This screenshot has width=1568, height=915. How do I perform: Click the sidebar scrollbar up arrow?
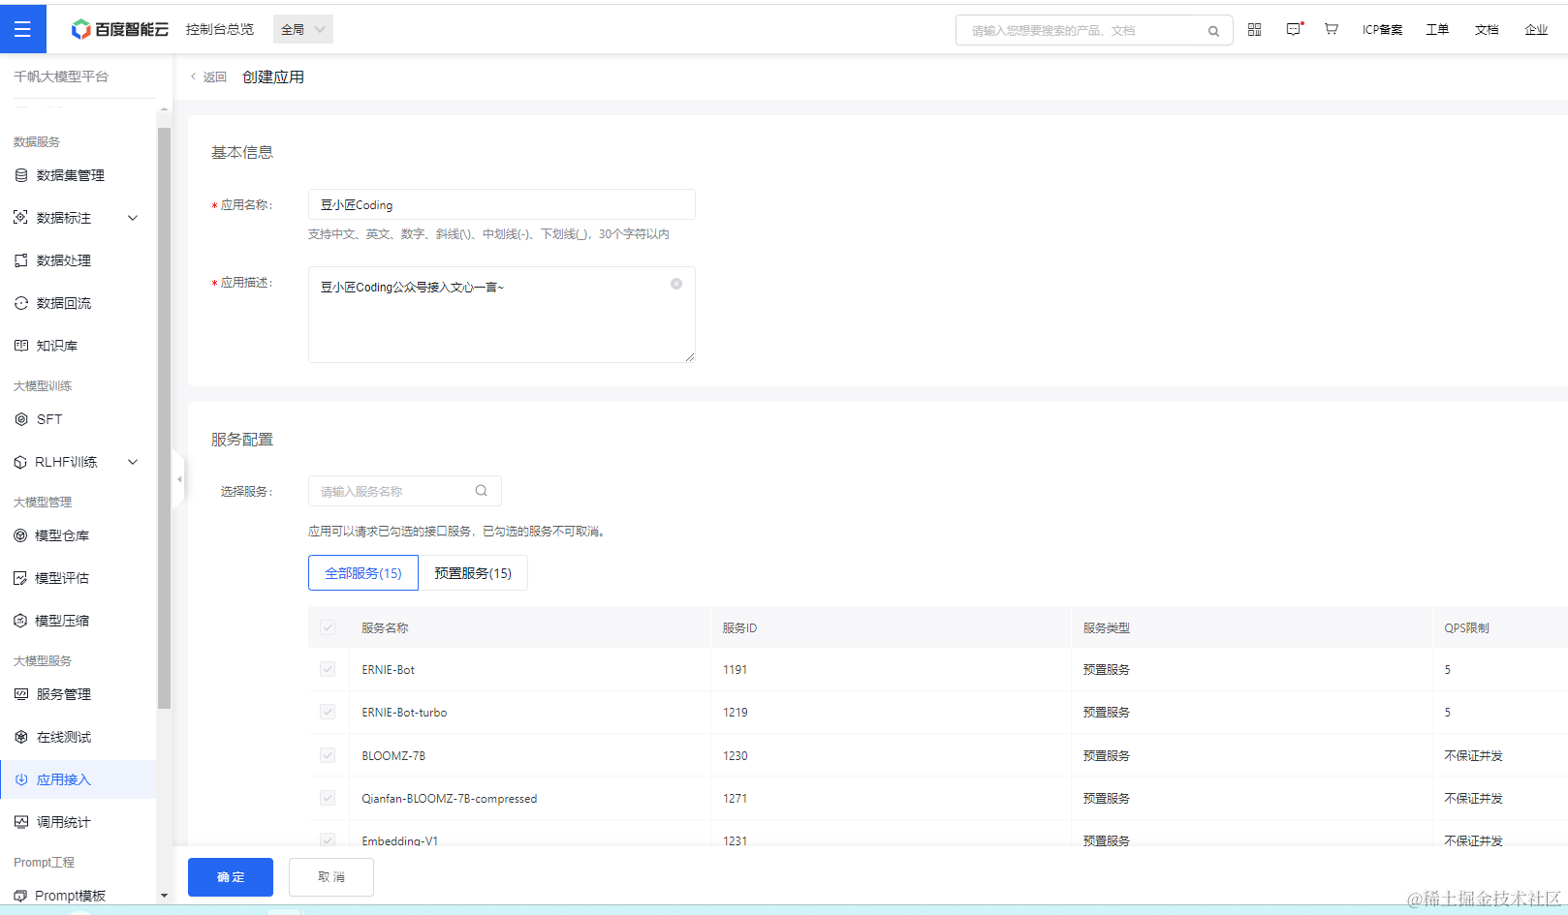pos(164,109)
